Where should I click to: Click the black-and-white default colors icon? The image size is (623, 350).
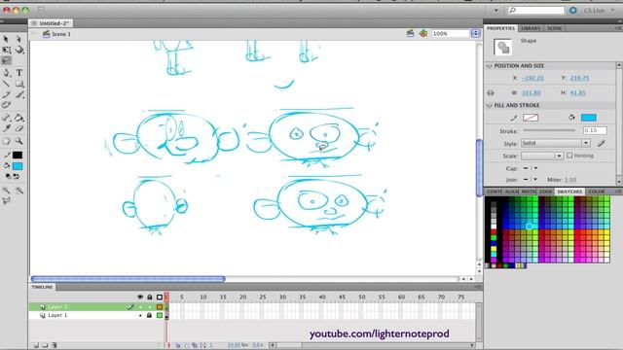point(8,176)
